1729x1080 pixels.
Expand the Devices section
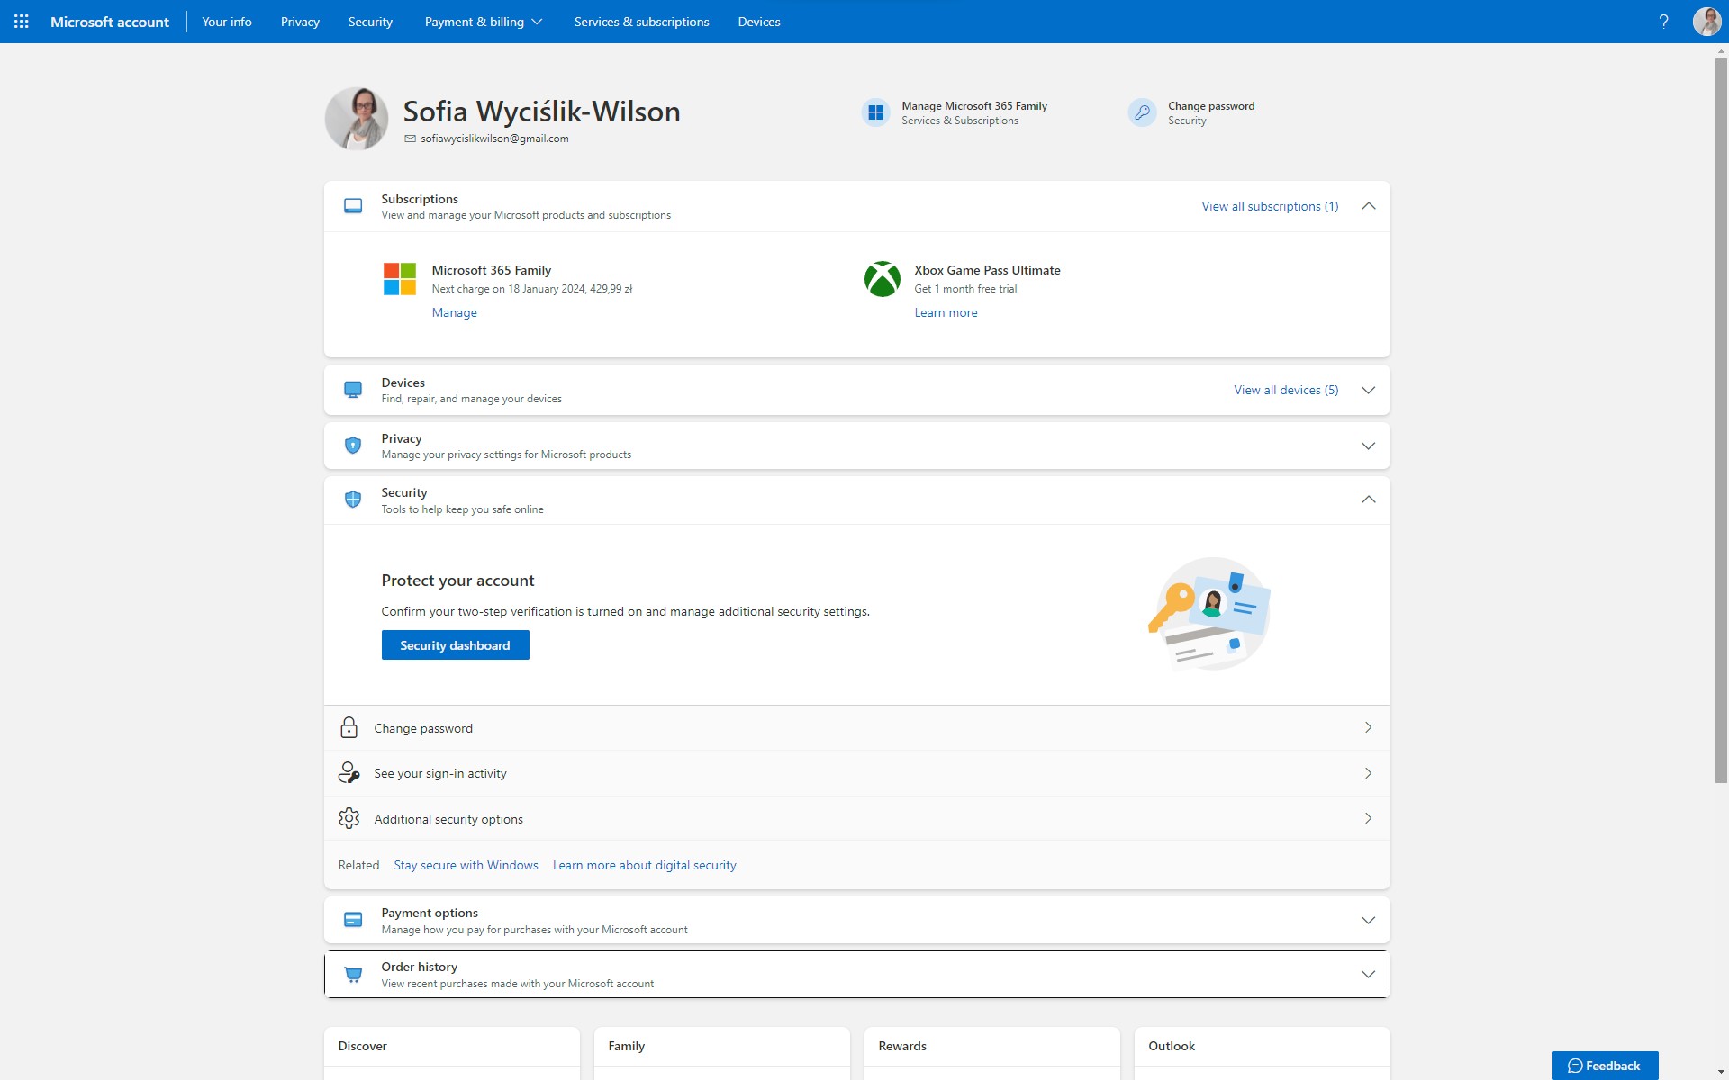tap(1368, 390)
